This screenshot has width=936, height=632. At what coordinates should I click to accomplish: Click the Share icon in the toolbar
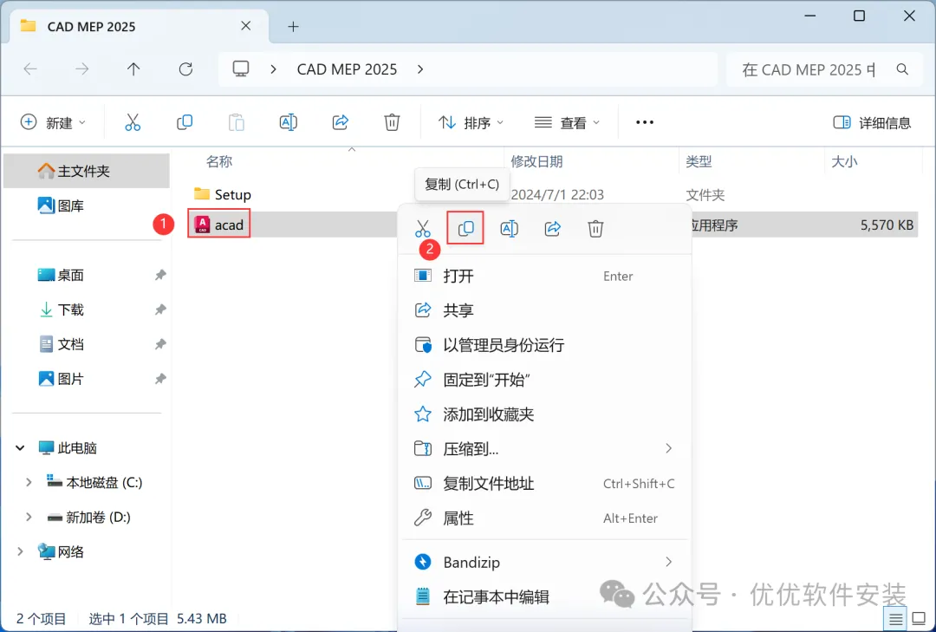tap(341, 122)
